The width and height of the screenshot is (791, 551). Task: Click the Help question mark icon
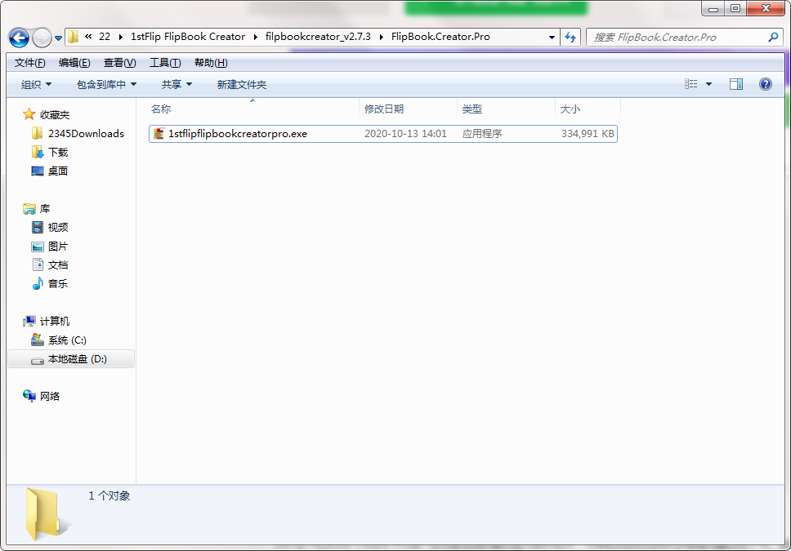tap(765, 83)
